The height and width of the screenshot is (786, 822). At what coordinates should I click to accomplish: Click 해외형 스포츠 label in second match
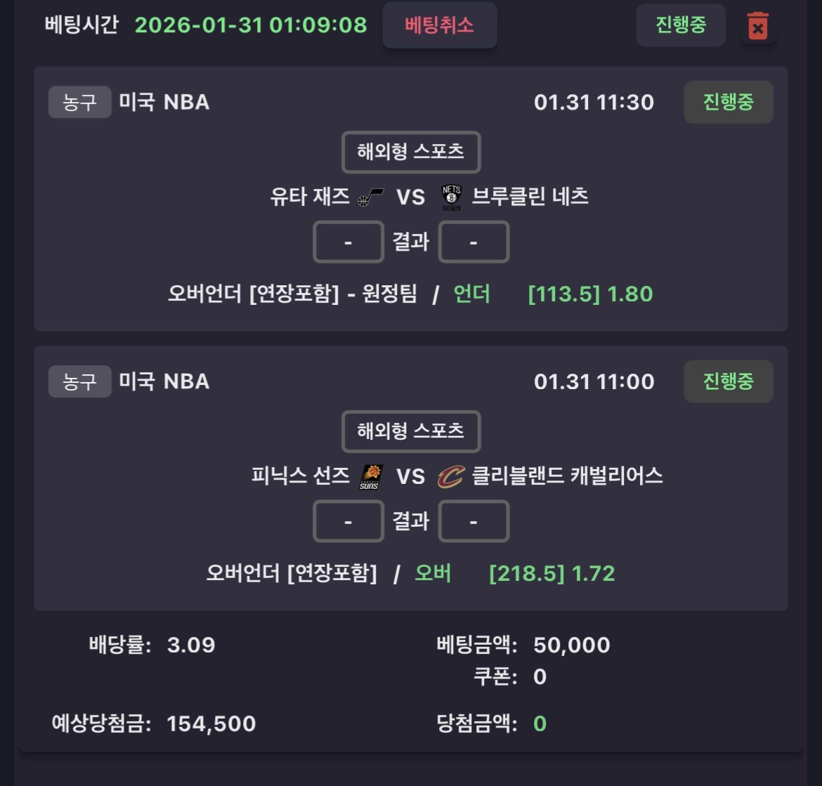pos(411,431)
